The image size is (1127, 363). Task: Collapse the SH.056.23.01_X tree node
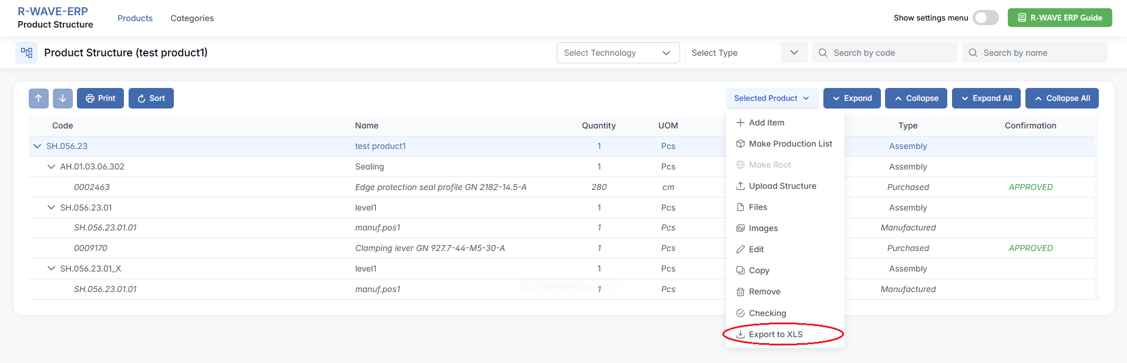click(x=52, y=269)
